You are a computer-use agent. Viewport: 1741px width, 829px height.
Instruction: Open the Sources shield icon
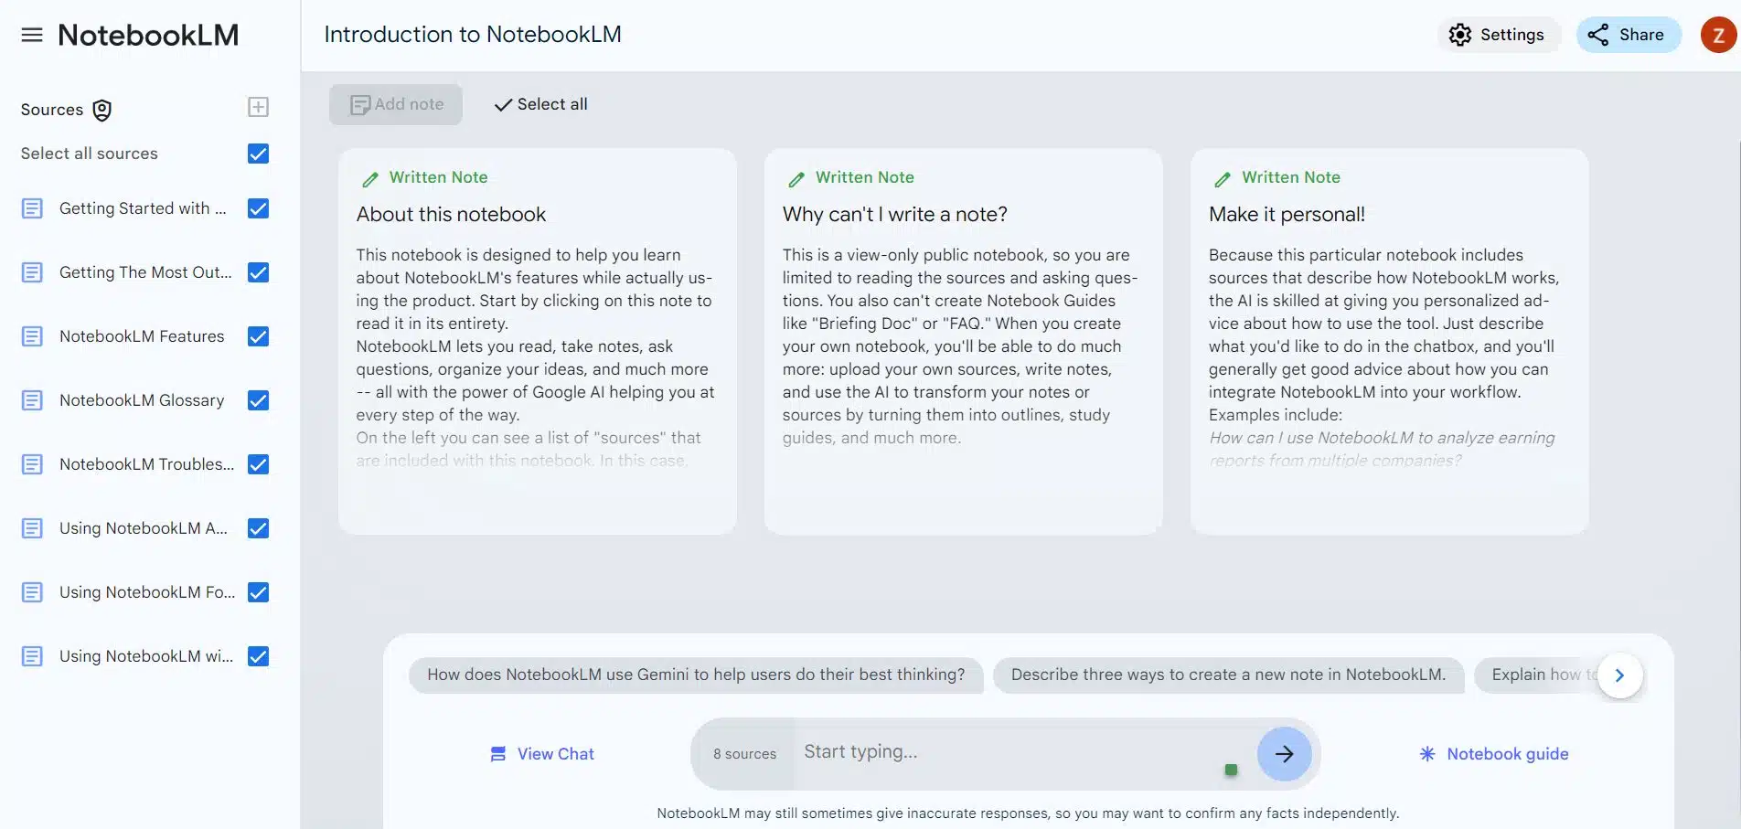(101, 110)
